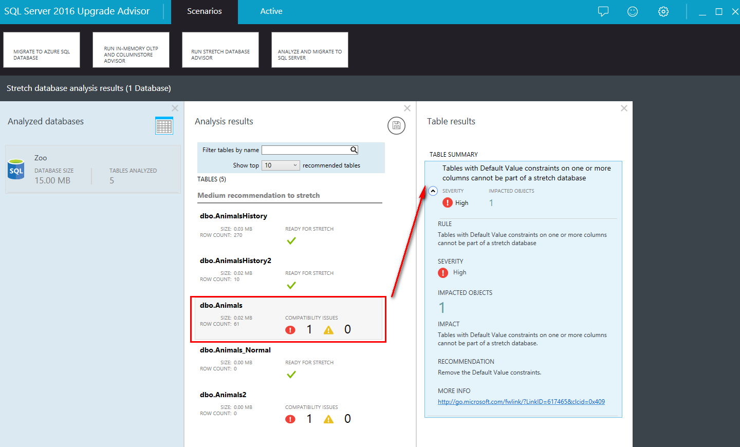Click the search magnifier icon in filter box
The image size is (740, 447).
tap(354, 150)
